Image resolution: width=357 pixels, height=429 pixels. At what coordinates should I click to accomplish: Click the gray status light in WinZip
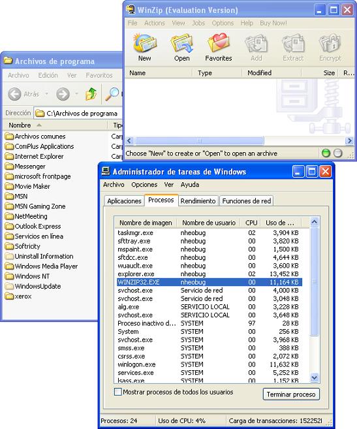(x=338, y=153)
